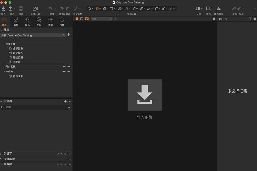
Task: Switch to the 样式 tool tab
Action: 39,21
